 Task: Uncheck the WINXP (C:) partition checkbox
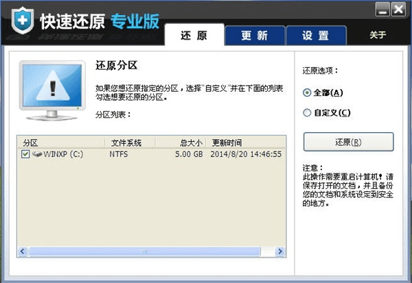point(25,154)
